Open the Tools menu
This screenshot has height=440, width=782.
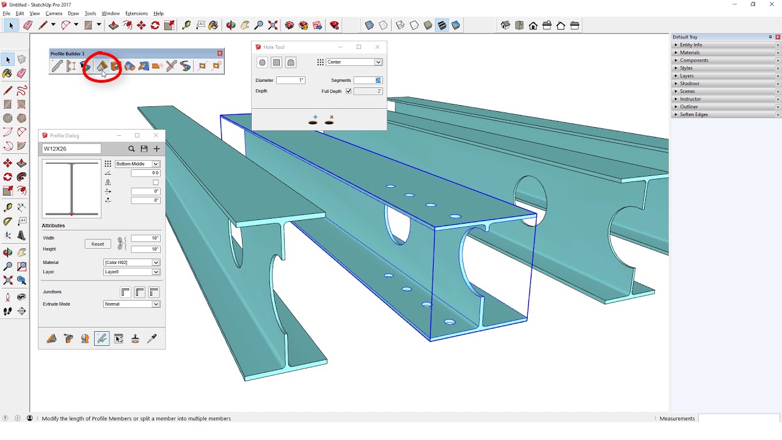click(90, 13)
